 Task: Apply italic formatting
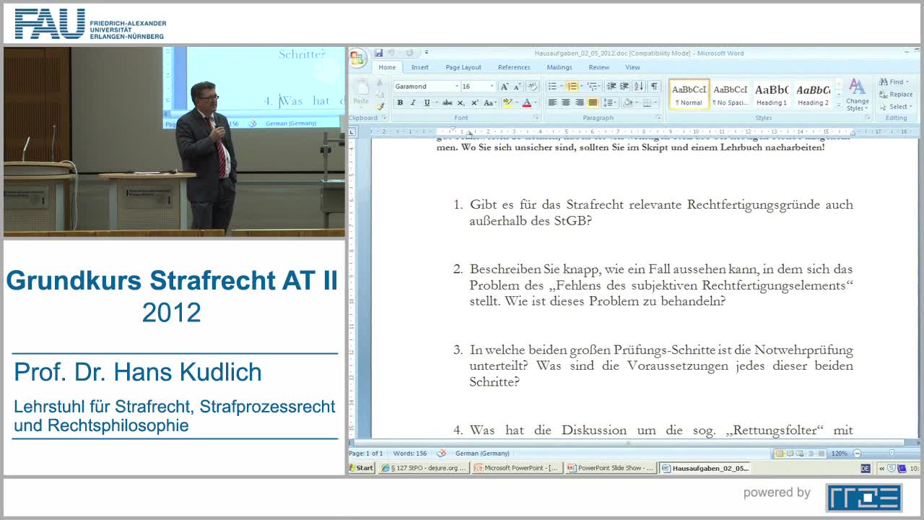click(x=413, y=103)
